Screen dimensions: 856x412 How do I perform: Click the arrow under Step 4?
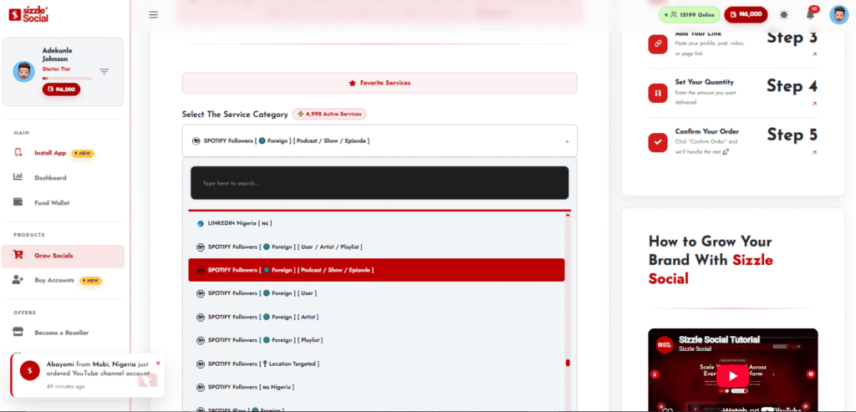pyautogui.click(x=814, y=104)
